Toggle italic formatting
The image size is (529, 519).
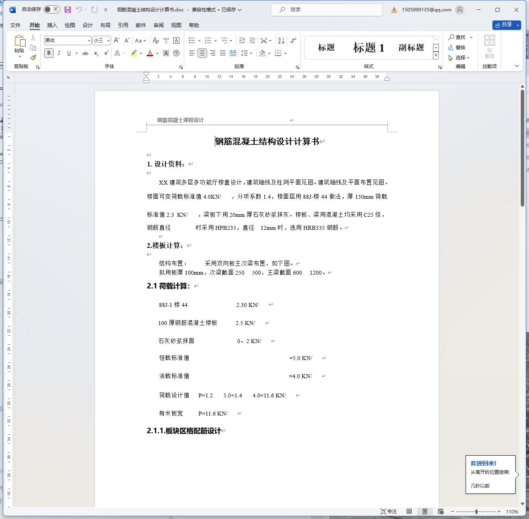coord(59,53)
